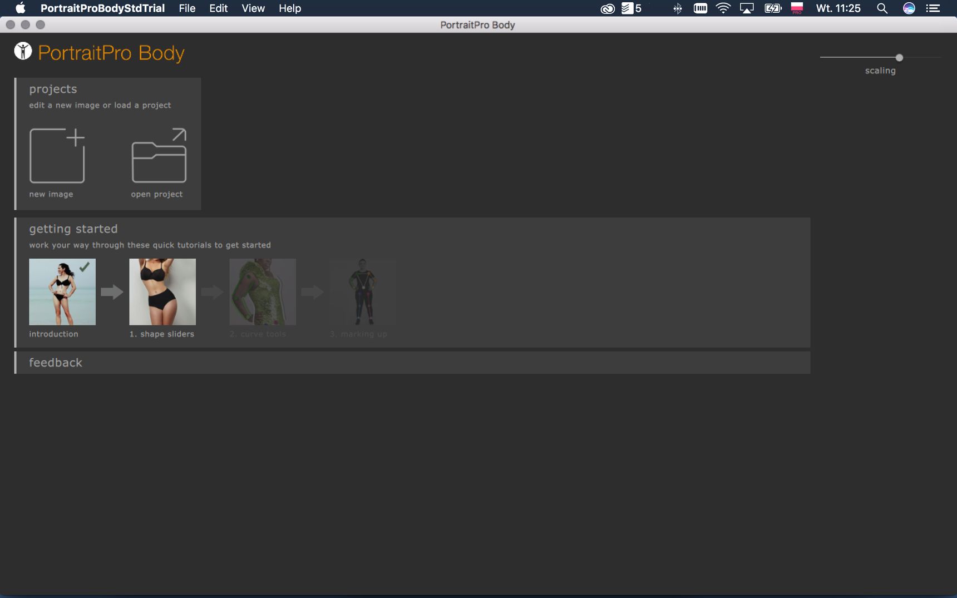The height and width of the screenshot is (598, 957).
Task: Click the 'open project' label
Action: pos(157,194)
